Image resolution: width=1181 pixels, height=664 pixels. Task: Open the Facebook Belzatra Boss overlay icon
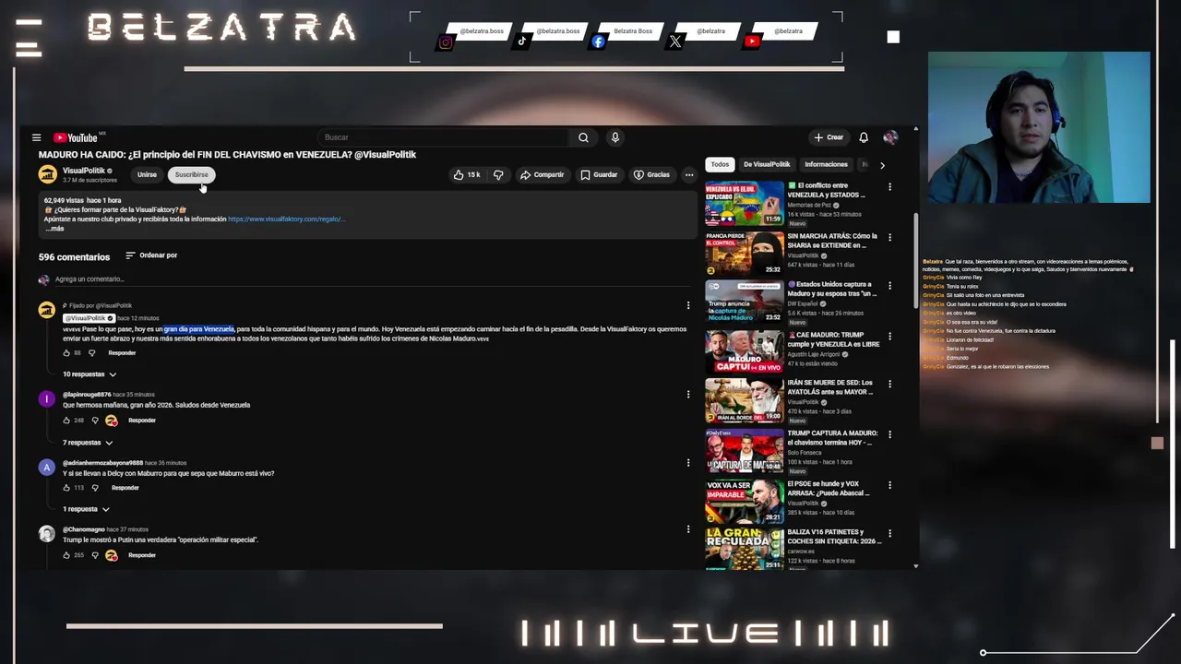click(x=599, y=41)
